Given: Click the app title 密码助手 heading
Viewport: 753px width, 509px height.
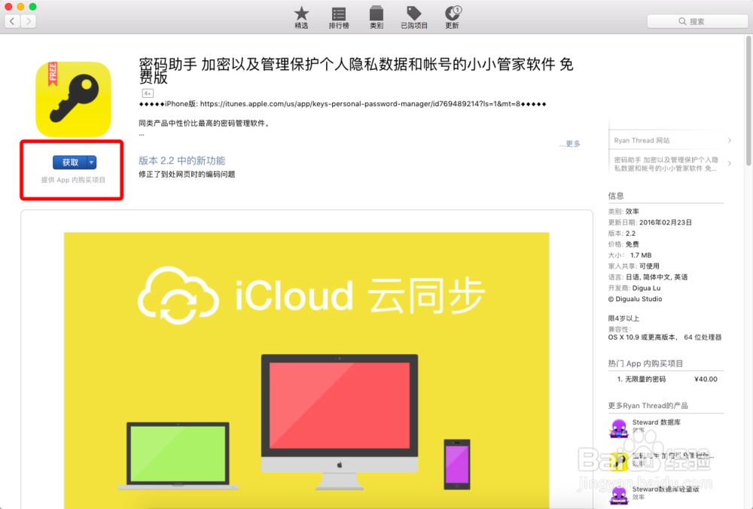Looking at the screenshot, I should pos(355,71).
